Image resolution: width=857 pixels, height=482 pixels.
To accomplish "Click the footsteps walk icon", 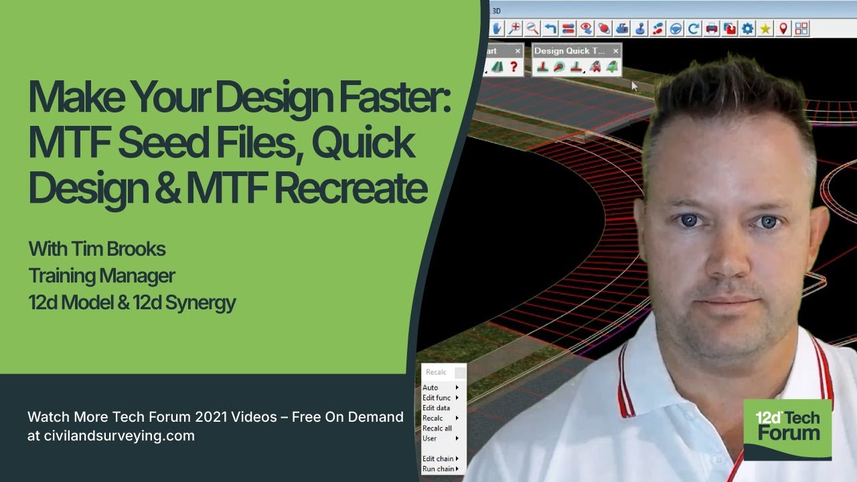I will (659, 28).
